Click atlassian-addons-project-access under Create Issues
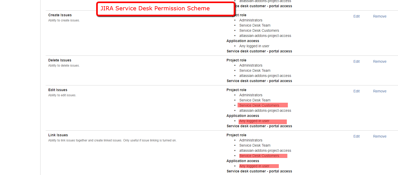The width and height of the screenshot is (398, 175). [265, 36]
